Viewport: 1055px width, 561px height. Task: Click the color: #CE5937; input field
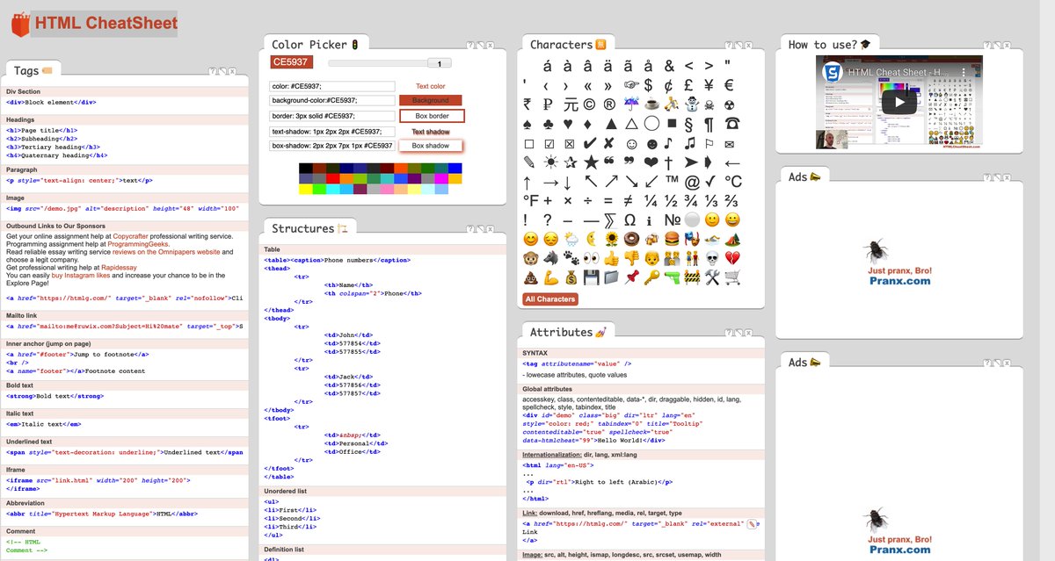pos(332,86)
